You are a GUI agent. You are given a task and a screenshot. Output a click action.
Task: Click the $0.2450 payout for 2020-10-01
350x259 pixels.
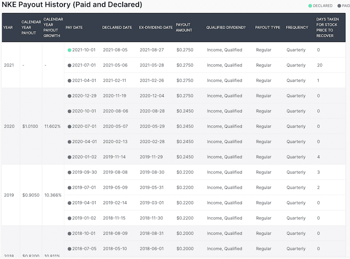(185, 111)
